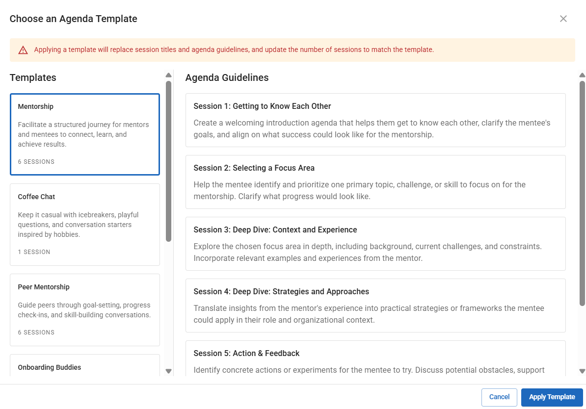Image resolution: width=586 pixels, height=409 pixels.
Task: Click the scroll-up arrow on agenda guidelines
Action: point(582,75)
